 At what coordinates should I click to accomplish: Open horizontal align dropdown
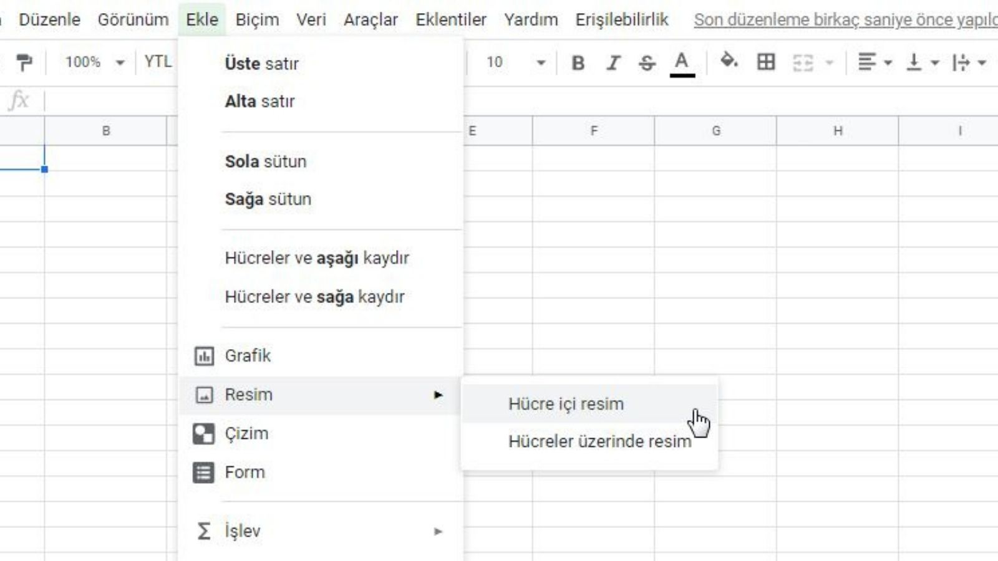pyautogui.click(x=874, y=62)
